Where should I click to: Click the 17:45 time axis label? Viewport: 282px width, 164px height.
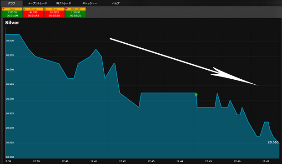[208, 161]
